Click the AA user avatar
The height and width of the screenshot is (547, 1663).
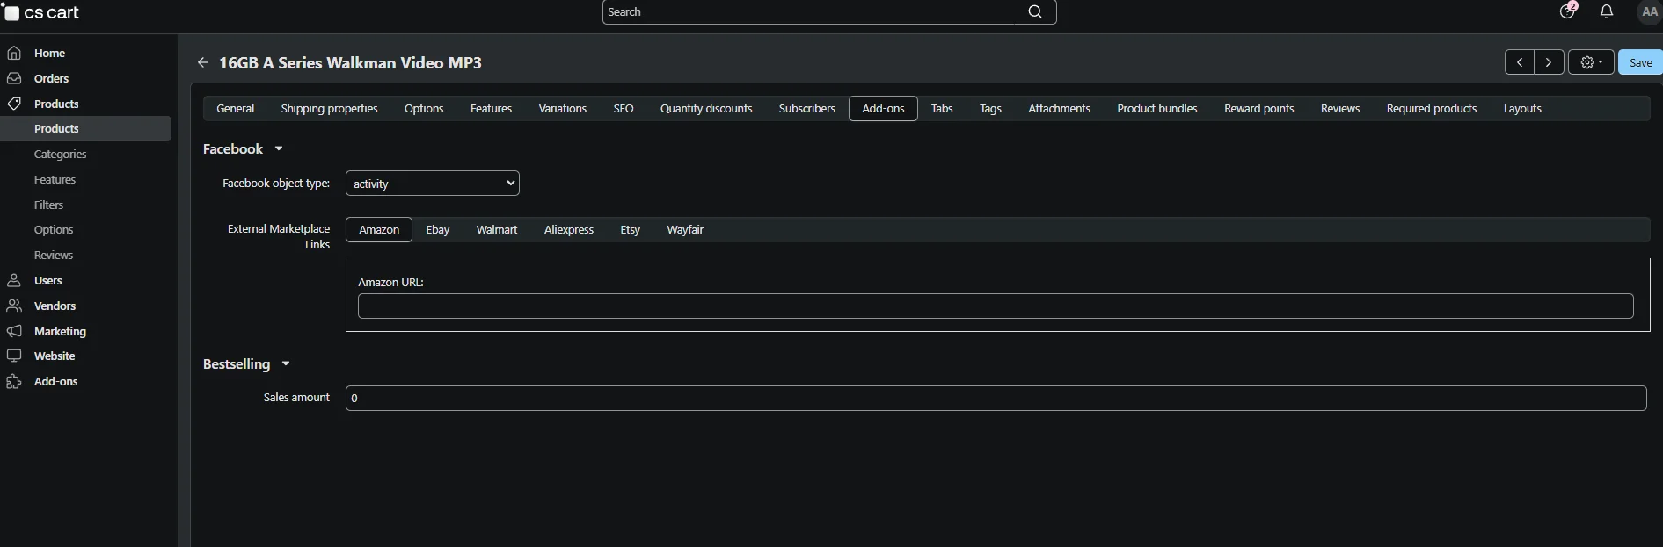pyautogui.click(x=1649, y=11)
